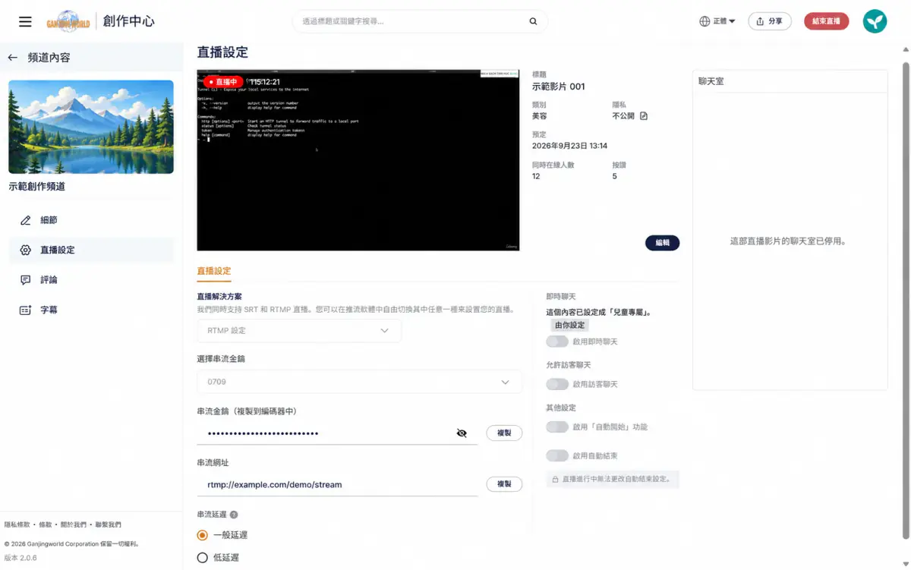This screenshot has height=570, width=911.
Task: Open the 聯繫我們 footer link
Action: [x=108, y=525]
